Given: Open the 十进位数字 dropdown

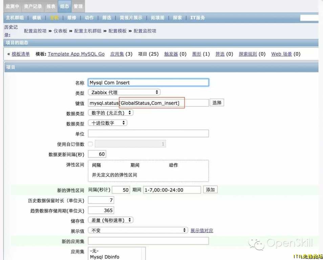Looking at the screenshot, I should point(108,123).
